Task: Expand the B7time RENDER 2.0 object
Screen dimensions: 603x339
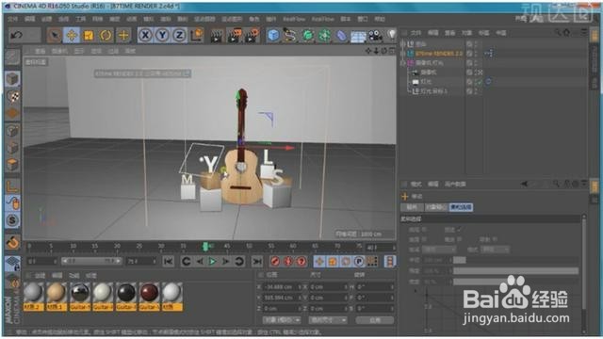Action: pos(403,54)
